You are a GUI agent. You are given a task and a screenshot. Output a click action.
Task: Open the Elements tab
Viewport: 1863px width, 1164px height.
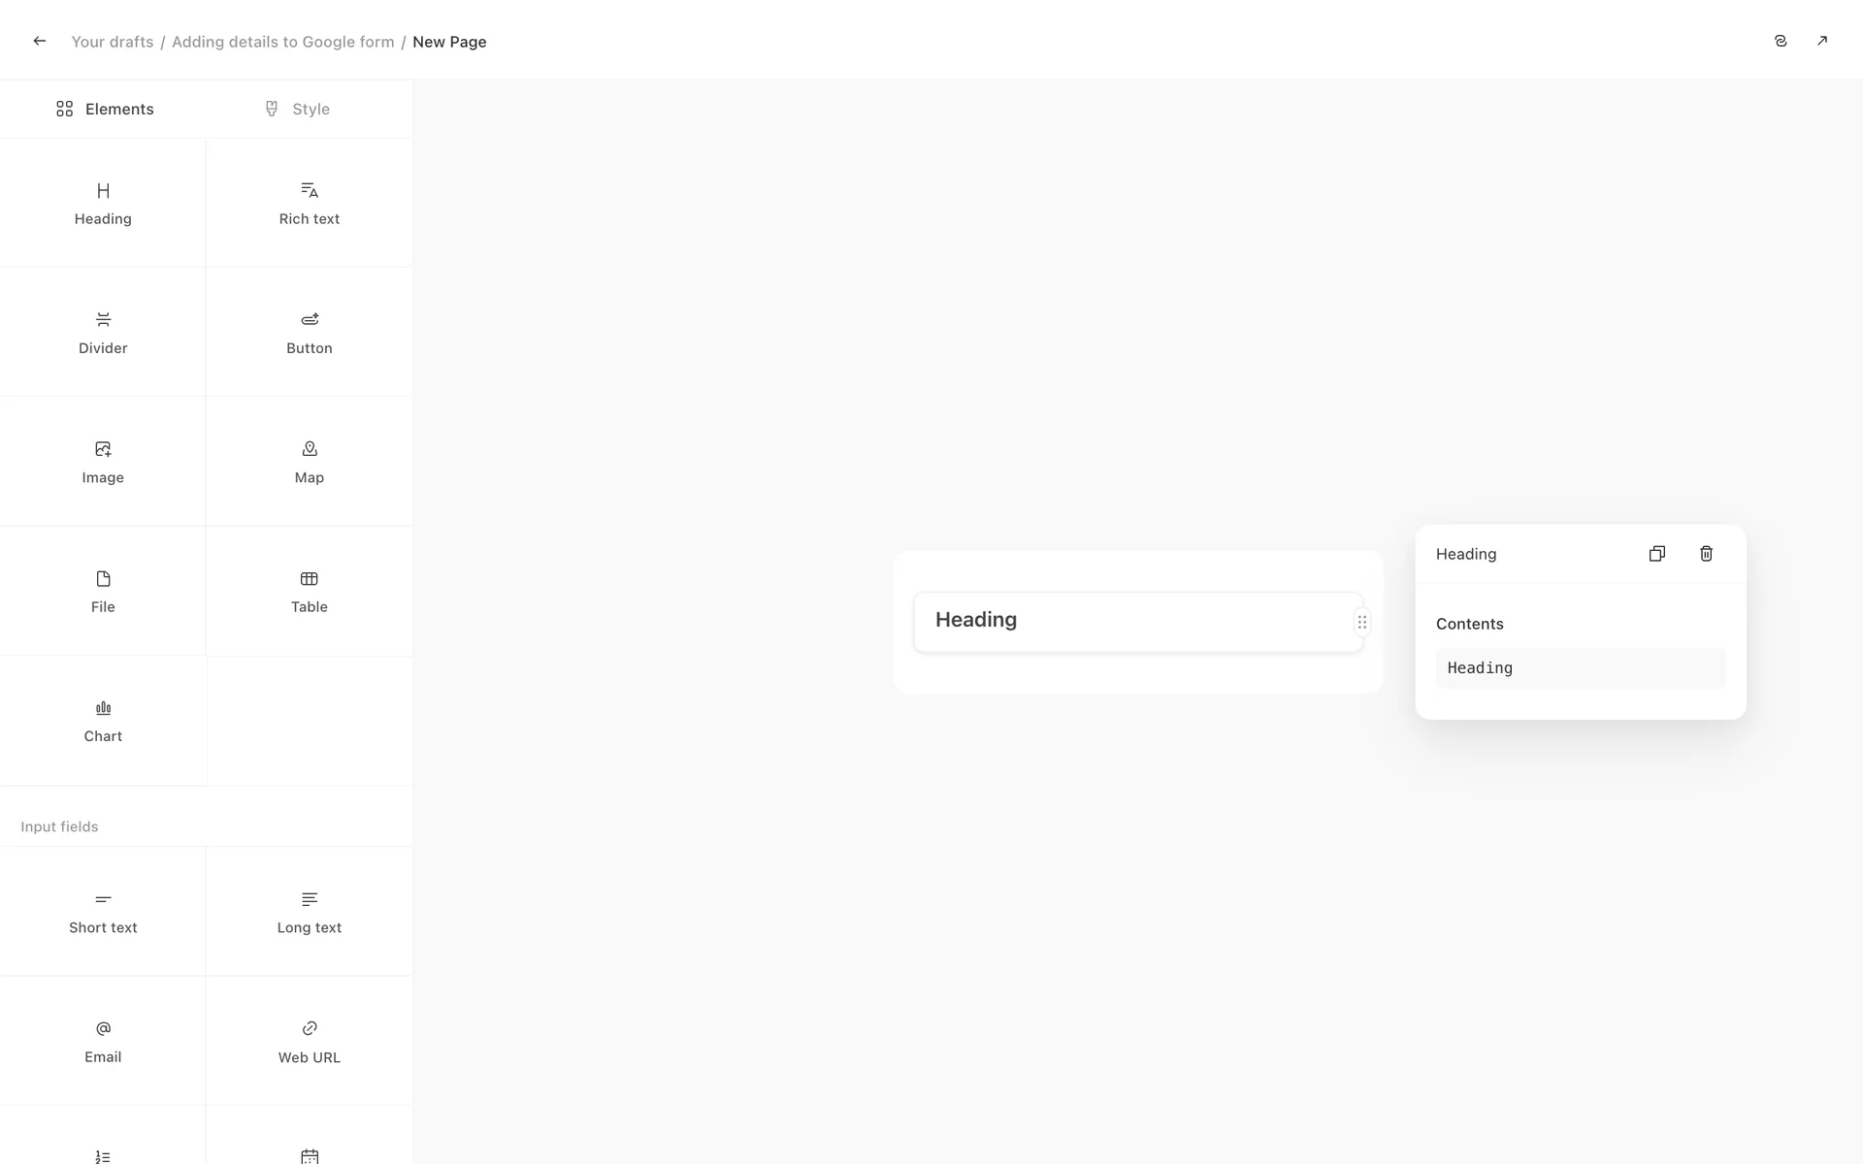[105, 109]
